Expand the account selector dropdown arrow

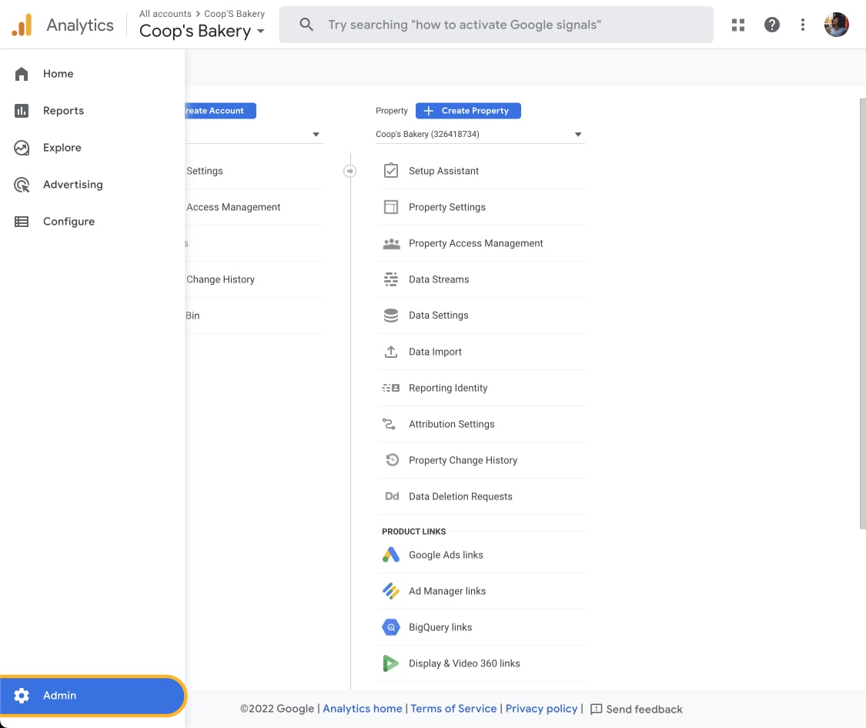click(316, 135)
